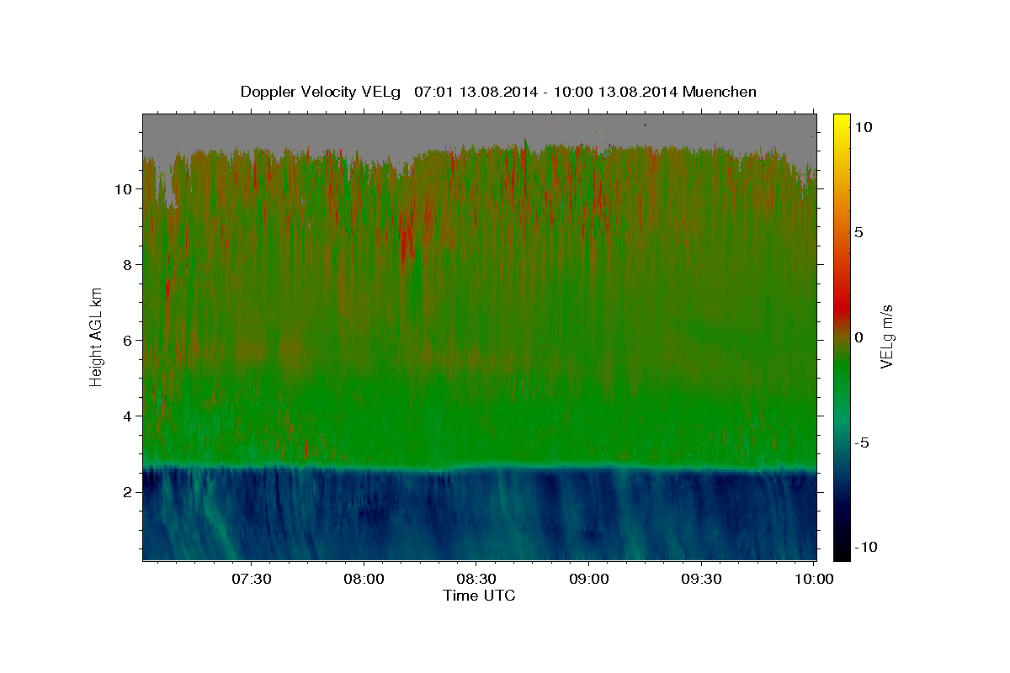
Task: Click the colorbar tick value '0'
Action: point(859,337)
